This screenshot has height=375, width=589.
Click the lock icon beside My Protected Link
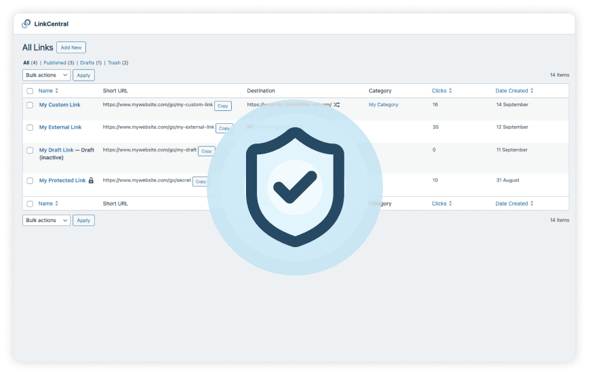[91, 181]
